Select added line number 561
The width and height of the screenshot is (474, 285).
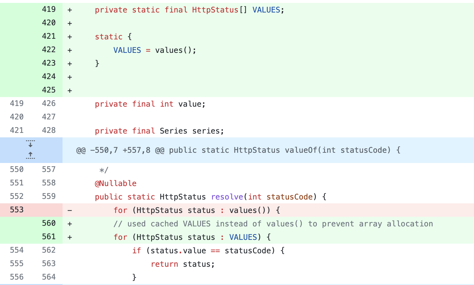[49, 237]
